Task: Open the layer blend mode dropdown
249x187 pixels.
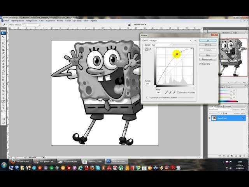Action: (x=220, y=110)
